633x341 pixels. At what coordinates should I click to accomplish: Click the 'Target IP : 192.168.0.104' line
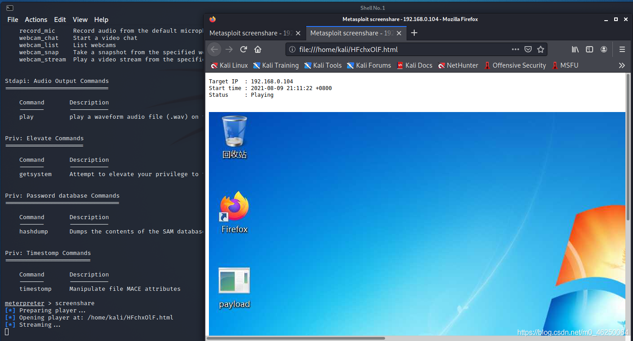click(251, 82)
